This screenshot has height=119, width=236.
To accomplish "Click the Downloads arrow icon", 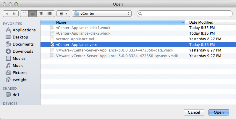I will pos(8,51).
